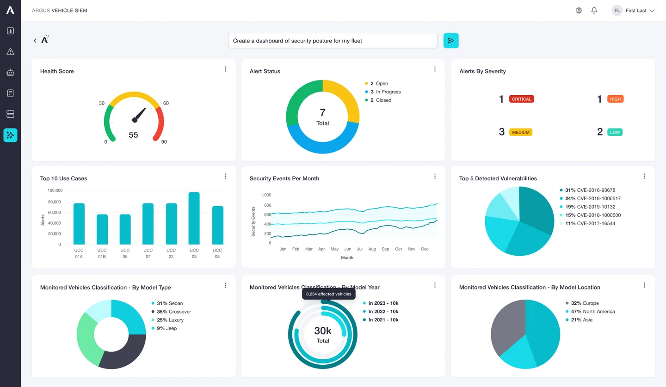This screenshot has height=387, width=666.
Task: Go back using the left chevron
Action: coord(35,41)
